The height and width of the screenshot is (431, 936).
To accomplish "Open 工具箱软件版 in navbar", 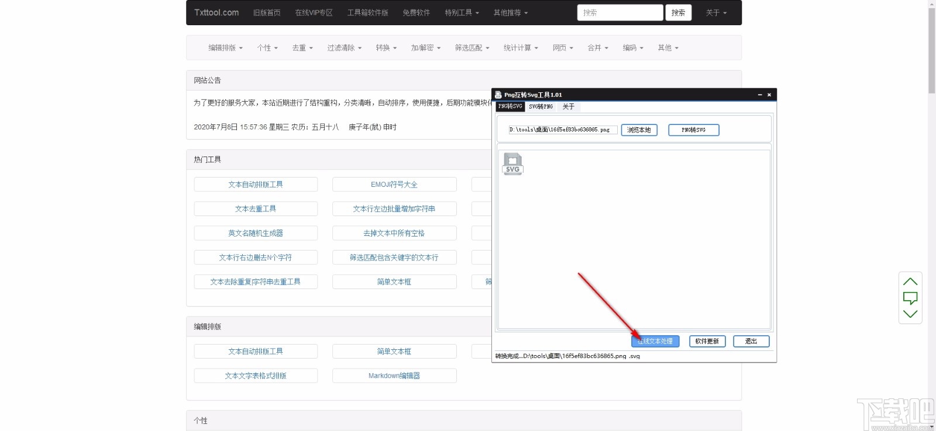I will click(368, 13).
